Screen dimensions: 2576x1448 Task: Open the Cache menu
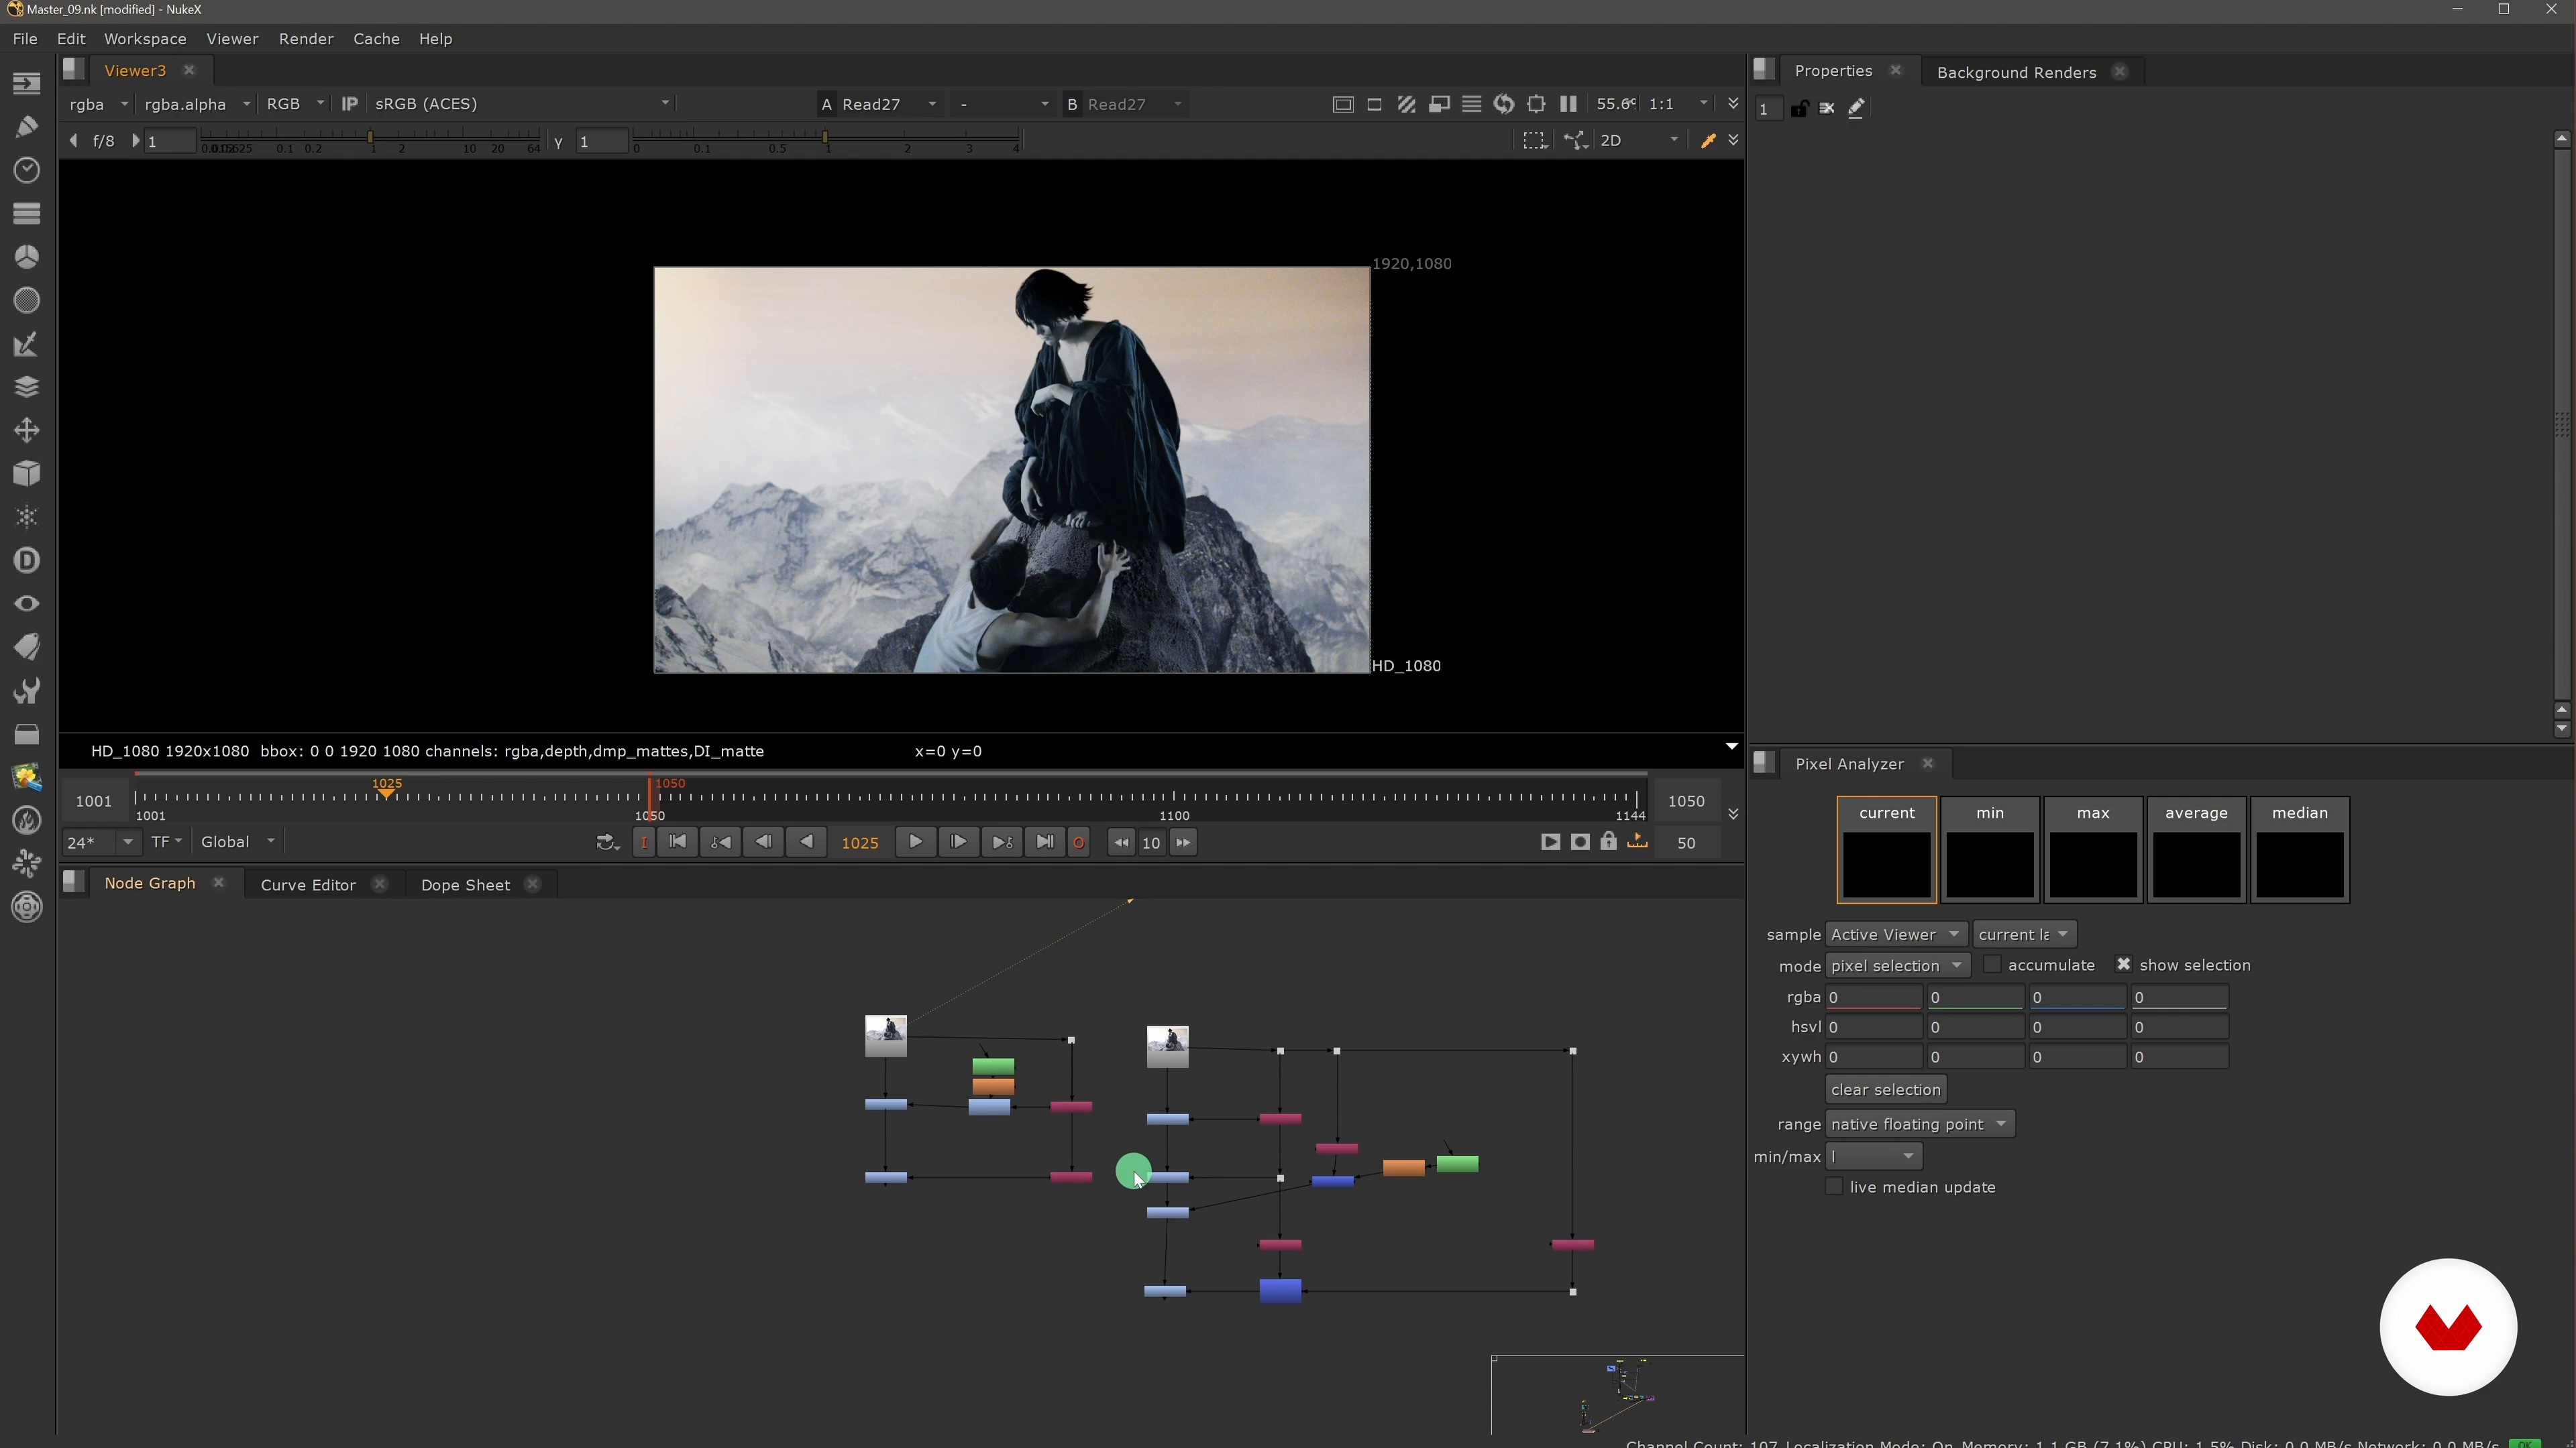tap(376, 38)
